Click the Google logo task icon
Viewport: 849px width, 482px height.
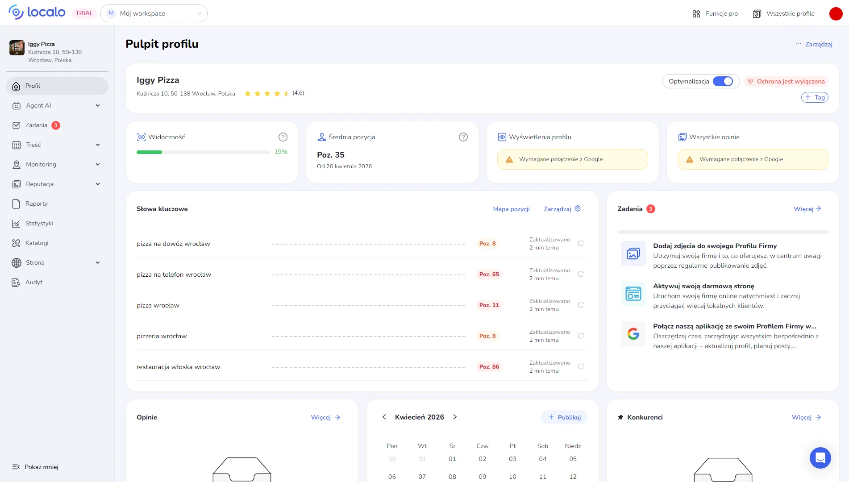tap(633, 334)
